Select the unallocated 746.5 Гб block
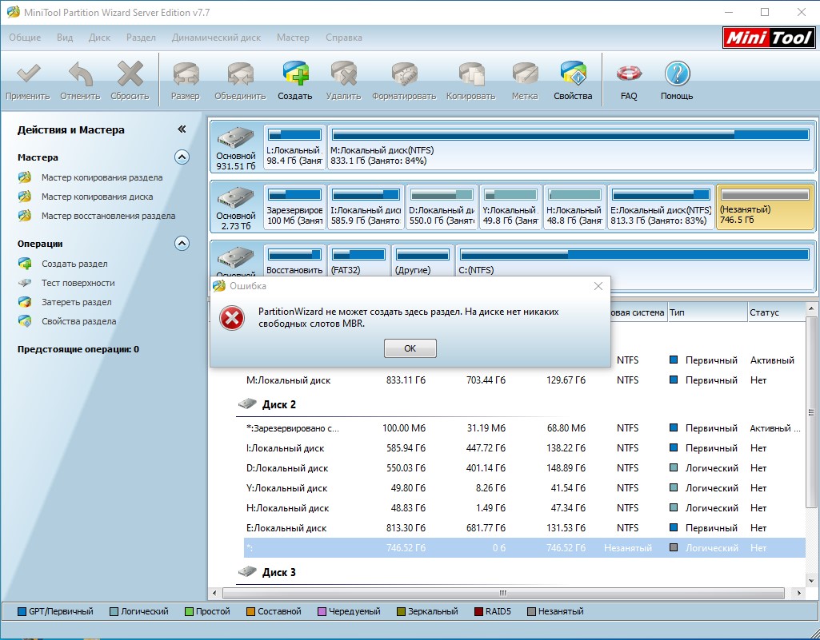 [765, 207]
